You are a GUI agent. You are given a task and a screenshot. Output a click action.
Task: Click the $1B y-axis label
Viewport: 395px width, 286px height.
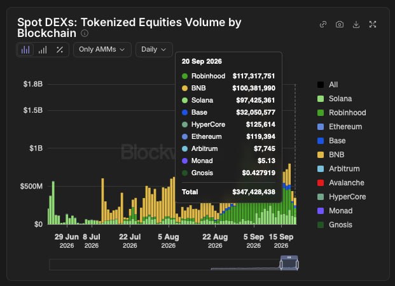pos(36,148)
